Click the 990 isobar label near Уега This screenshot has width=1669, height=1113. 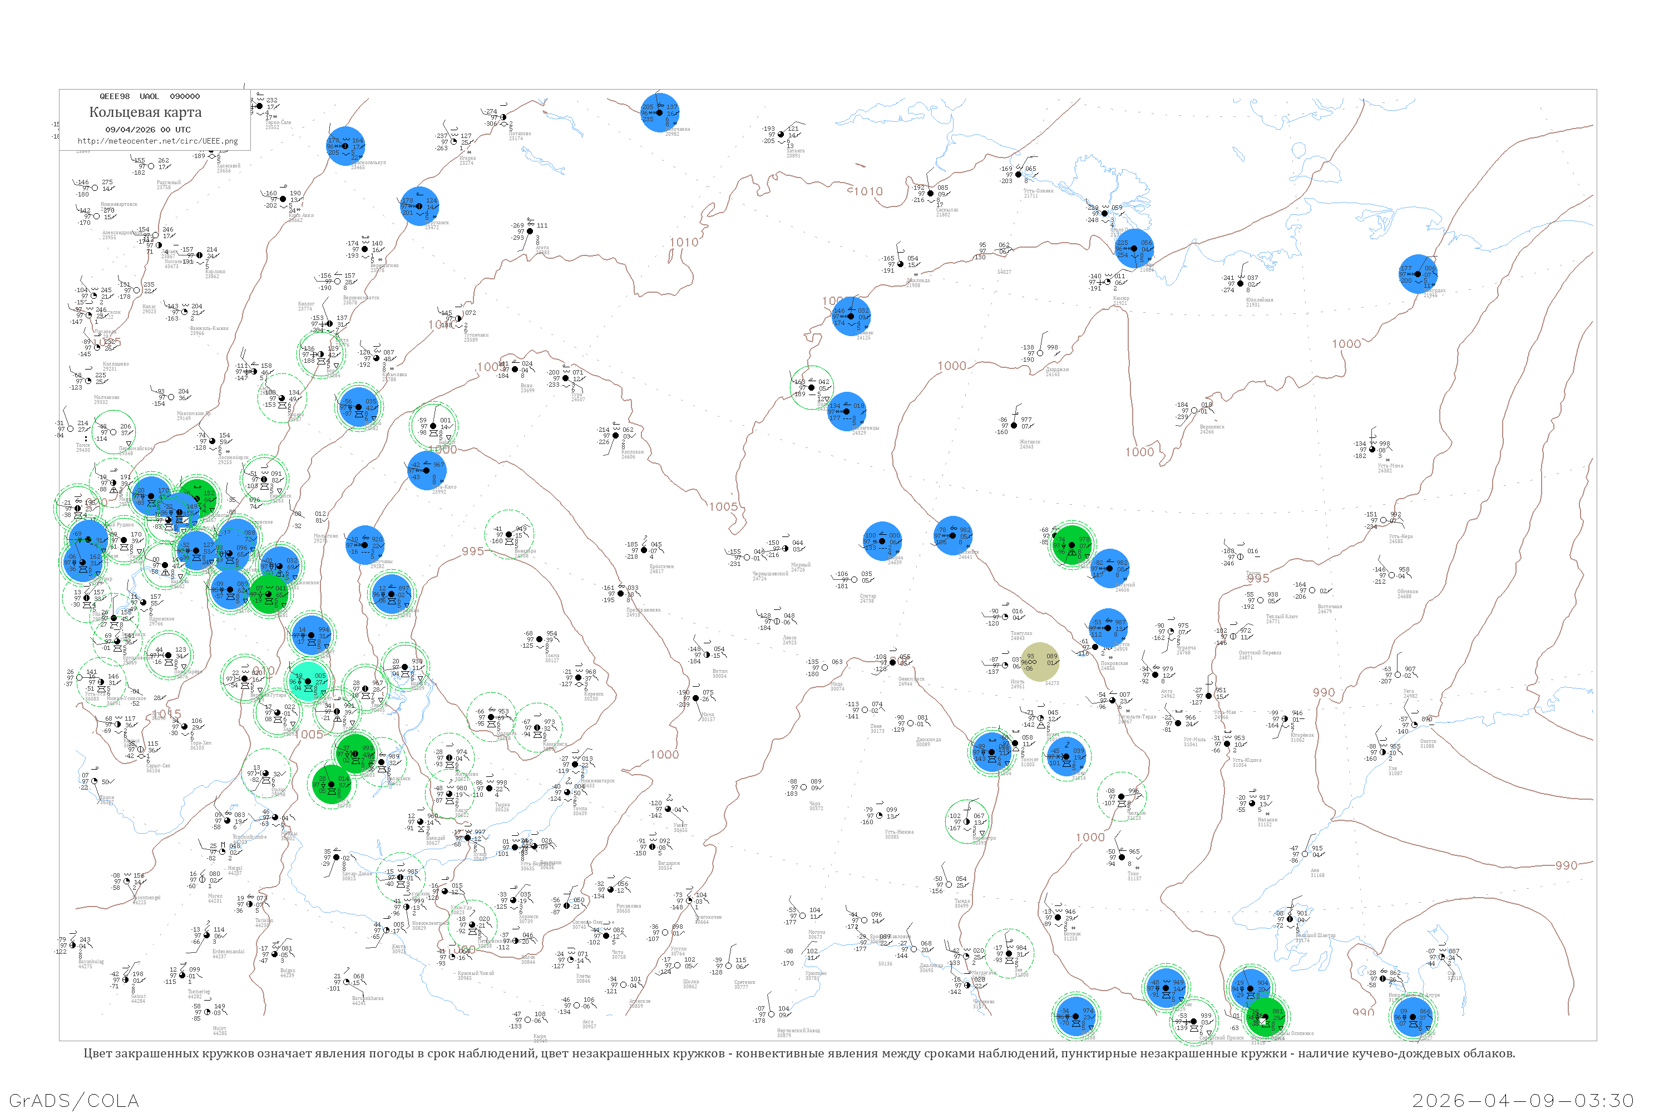click(x=1323, y=693)
